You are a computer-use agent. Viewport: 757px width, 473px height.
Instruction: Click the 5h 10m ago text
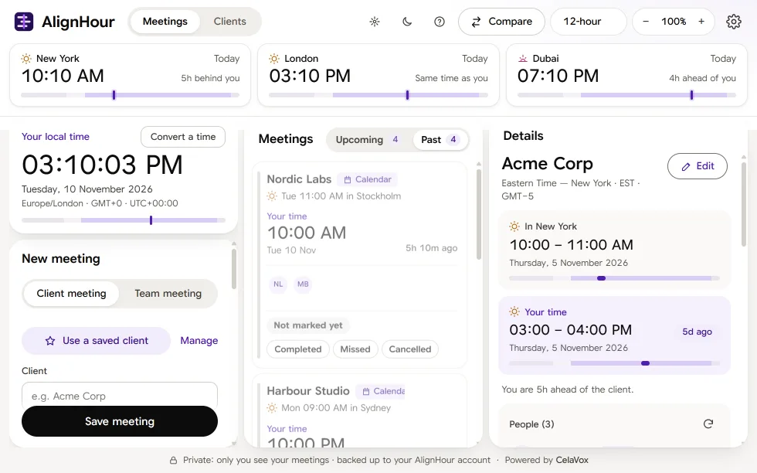(432, 248)
